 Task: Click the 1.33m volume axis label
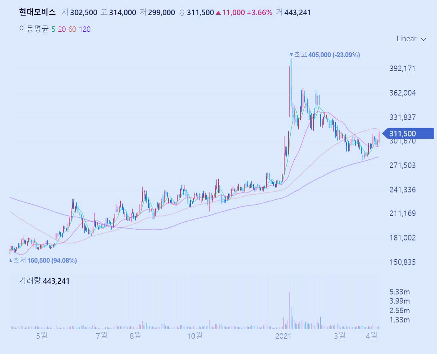click(x=400, y=320)
